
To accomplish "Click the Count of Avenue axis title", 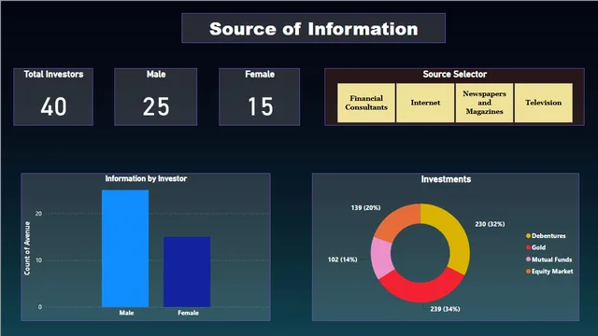I will [x=27, y=248].
